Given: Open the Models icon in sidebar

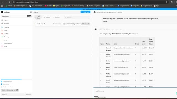Looking at the screenshot, I should click(2, 34).
